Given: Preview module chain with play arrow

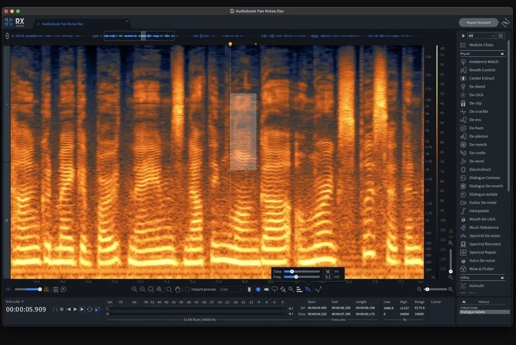Looking at the screenshot, I should (463, 36).
